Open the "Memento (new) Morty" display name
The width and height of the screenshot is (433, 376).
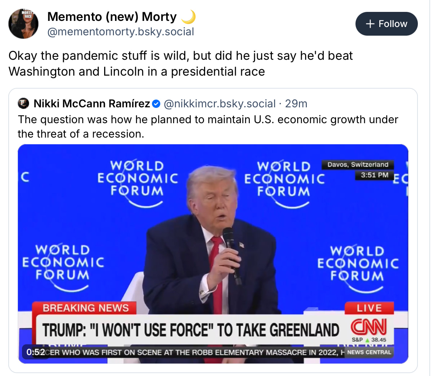coord(112,17)
